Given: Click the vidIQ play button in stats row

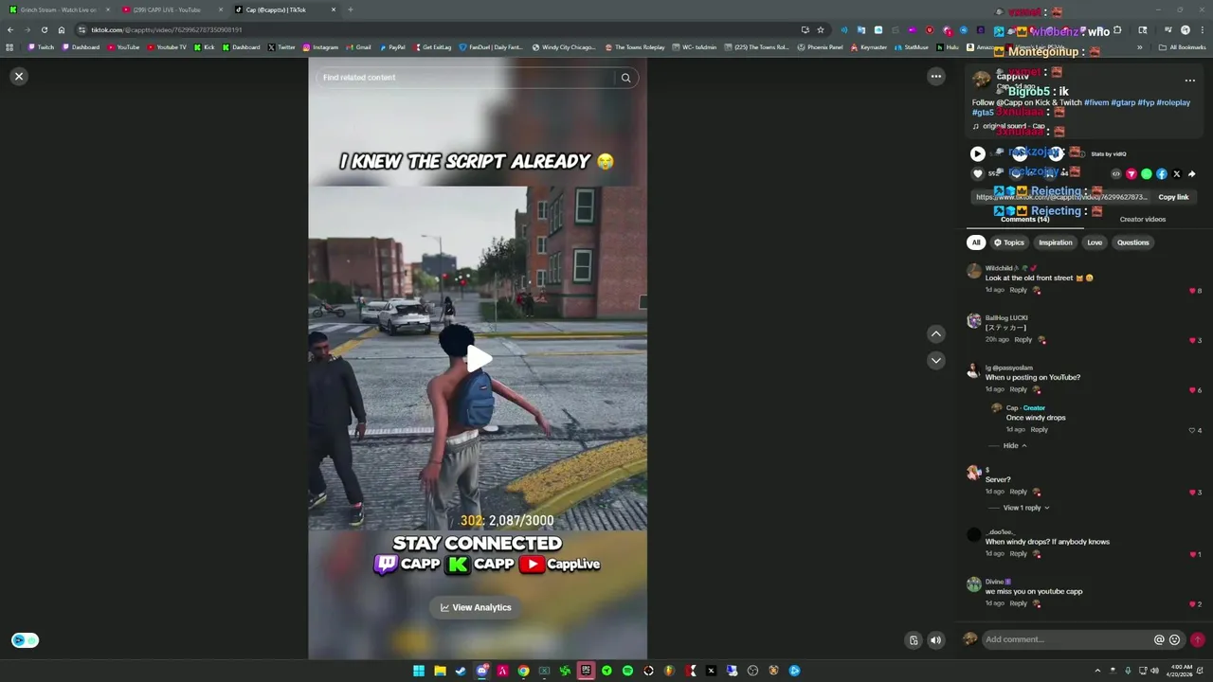Looking at the screenshot, I should click(x=978, y=153).
